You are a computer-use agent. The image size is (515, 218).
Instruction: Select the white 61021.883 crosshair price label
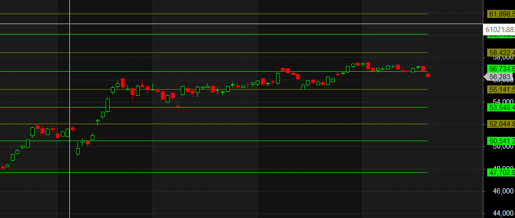500,30
